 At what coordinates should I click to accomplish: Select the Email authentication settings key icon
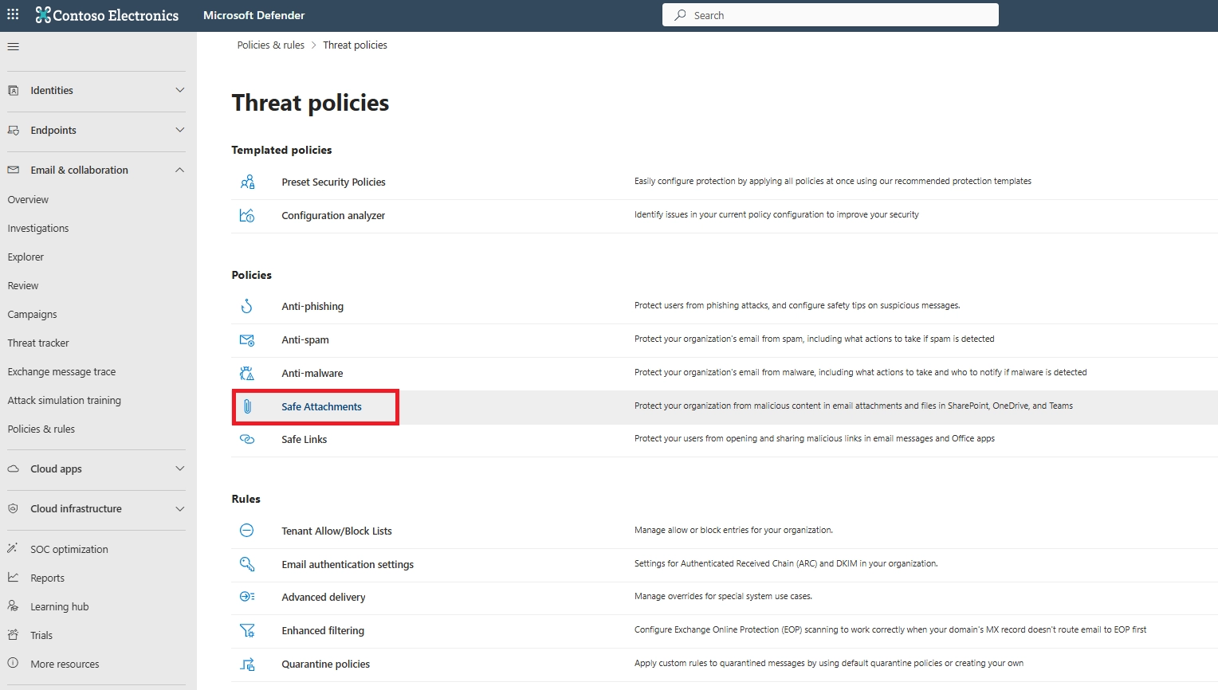tap(247, 564)
